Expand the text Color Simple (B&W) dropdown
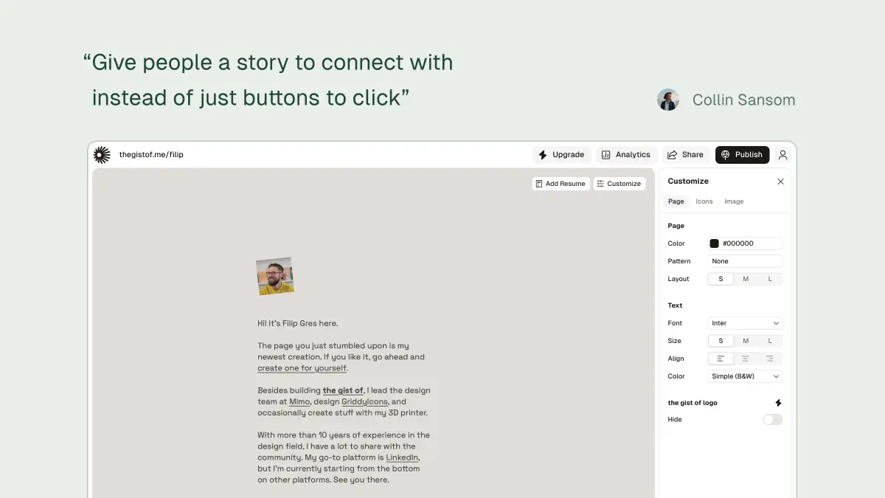The width and height of the screenshot is (885, 498). coord(745,376)
